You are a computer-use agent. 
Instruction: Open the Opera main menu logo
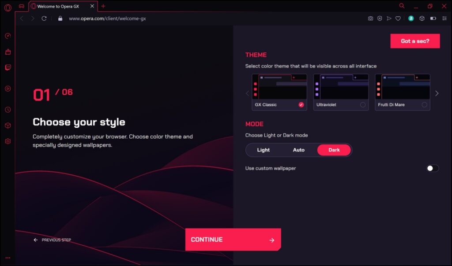[8, 7]
